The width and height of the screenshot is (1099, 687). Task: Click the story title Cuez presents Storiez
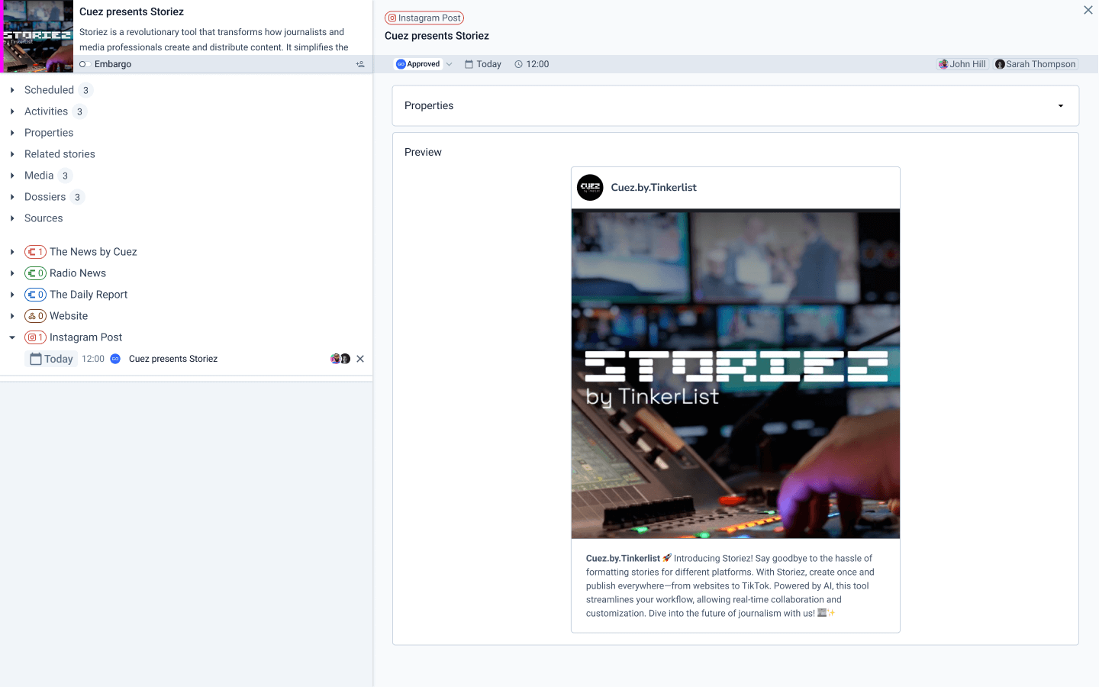tap(131, 11)
